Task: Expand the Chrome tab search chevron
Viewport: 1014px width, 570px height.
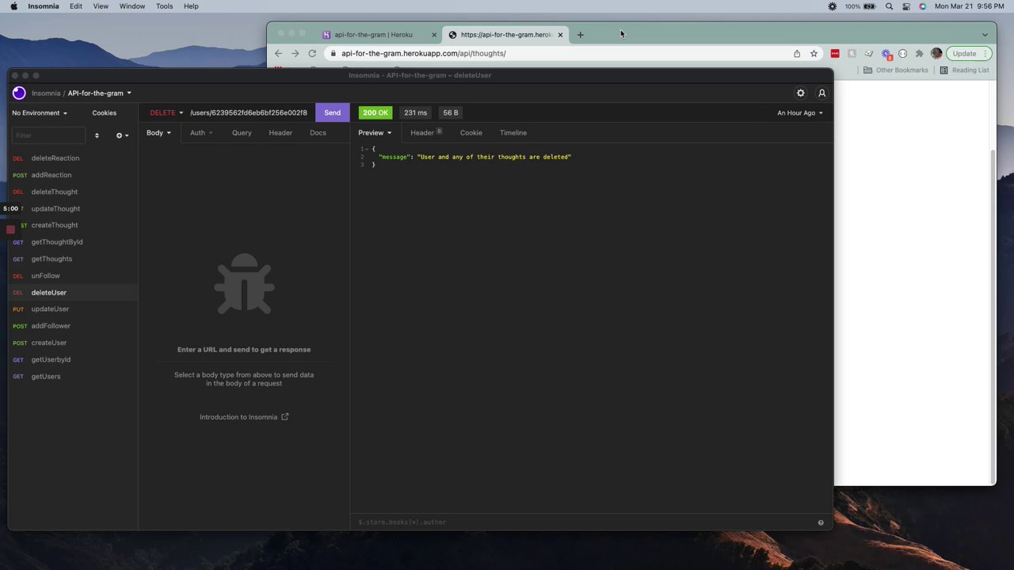Action: 985,35
